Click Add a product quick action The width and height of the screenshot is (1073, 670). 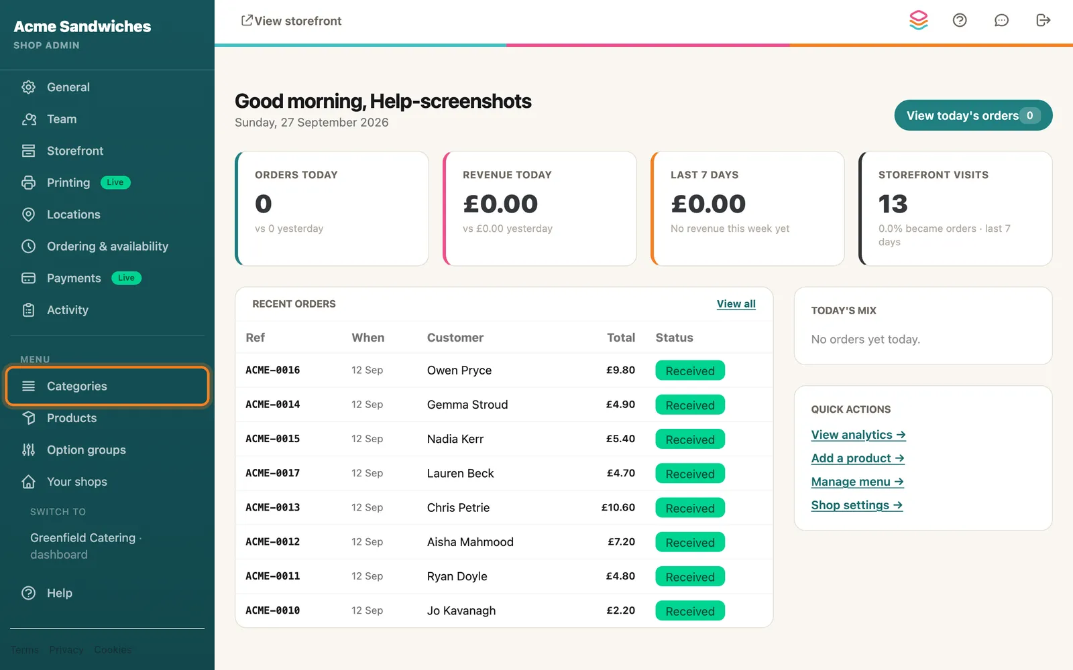pos(858,458)
